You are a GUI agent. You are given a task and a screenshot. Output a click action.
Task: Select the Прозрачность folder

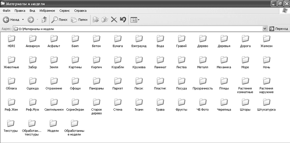(x=203, y=84)
